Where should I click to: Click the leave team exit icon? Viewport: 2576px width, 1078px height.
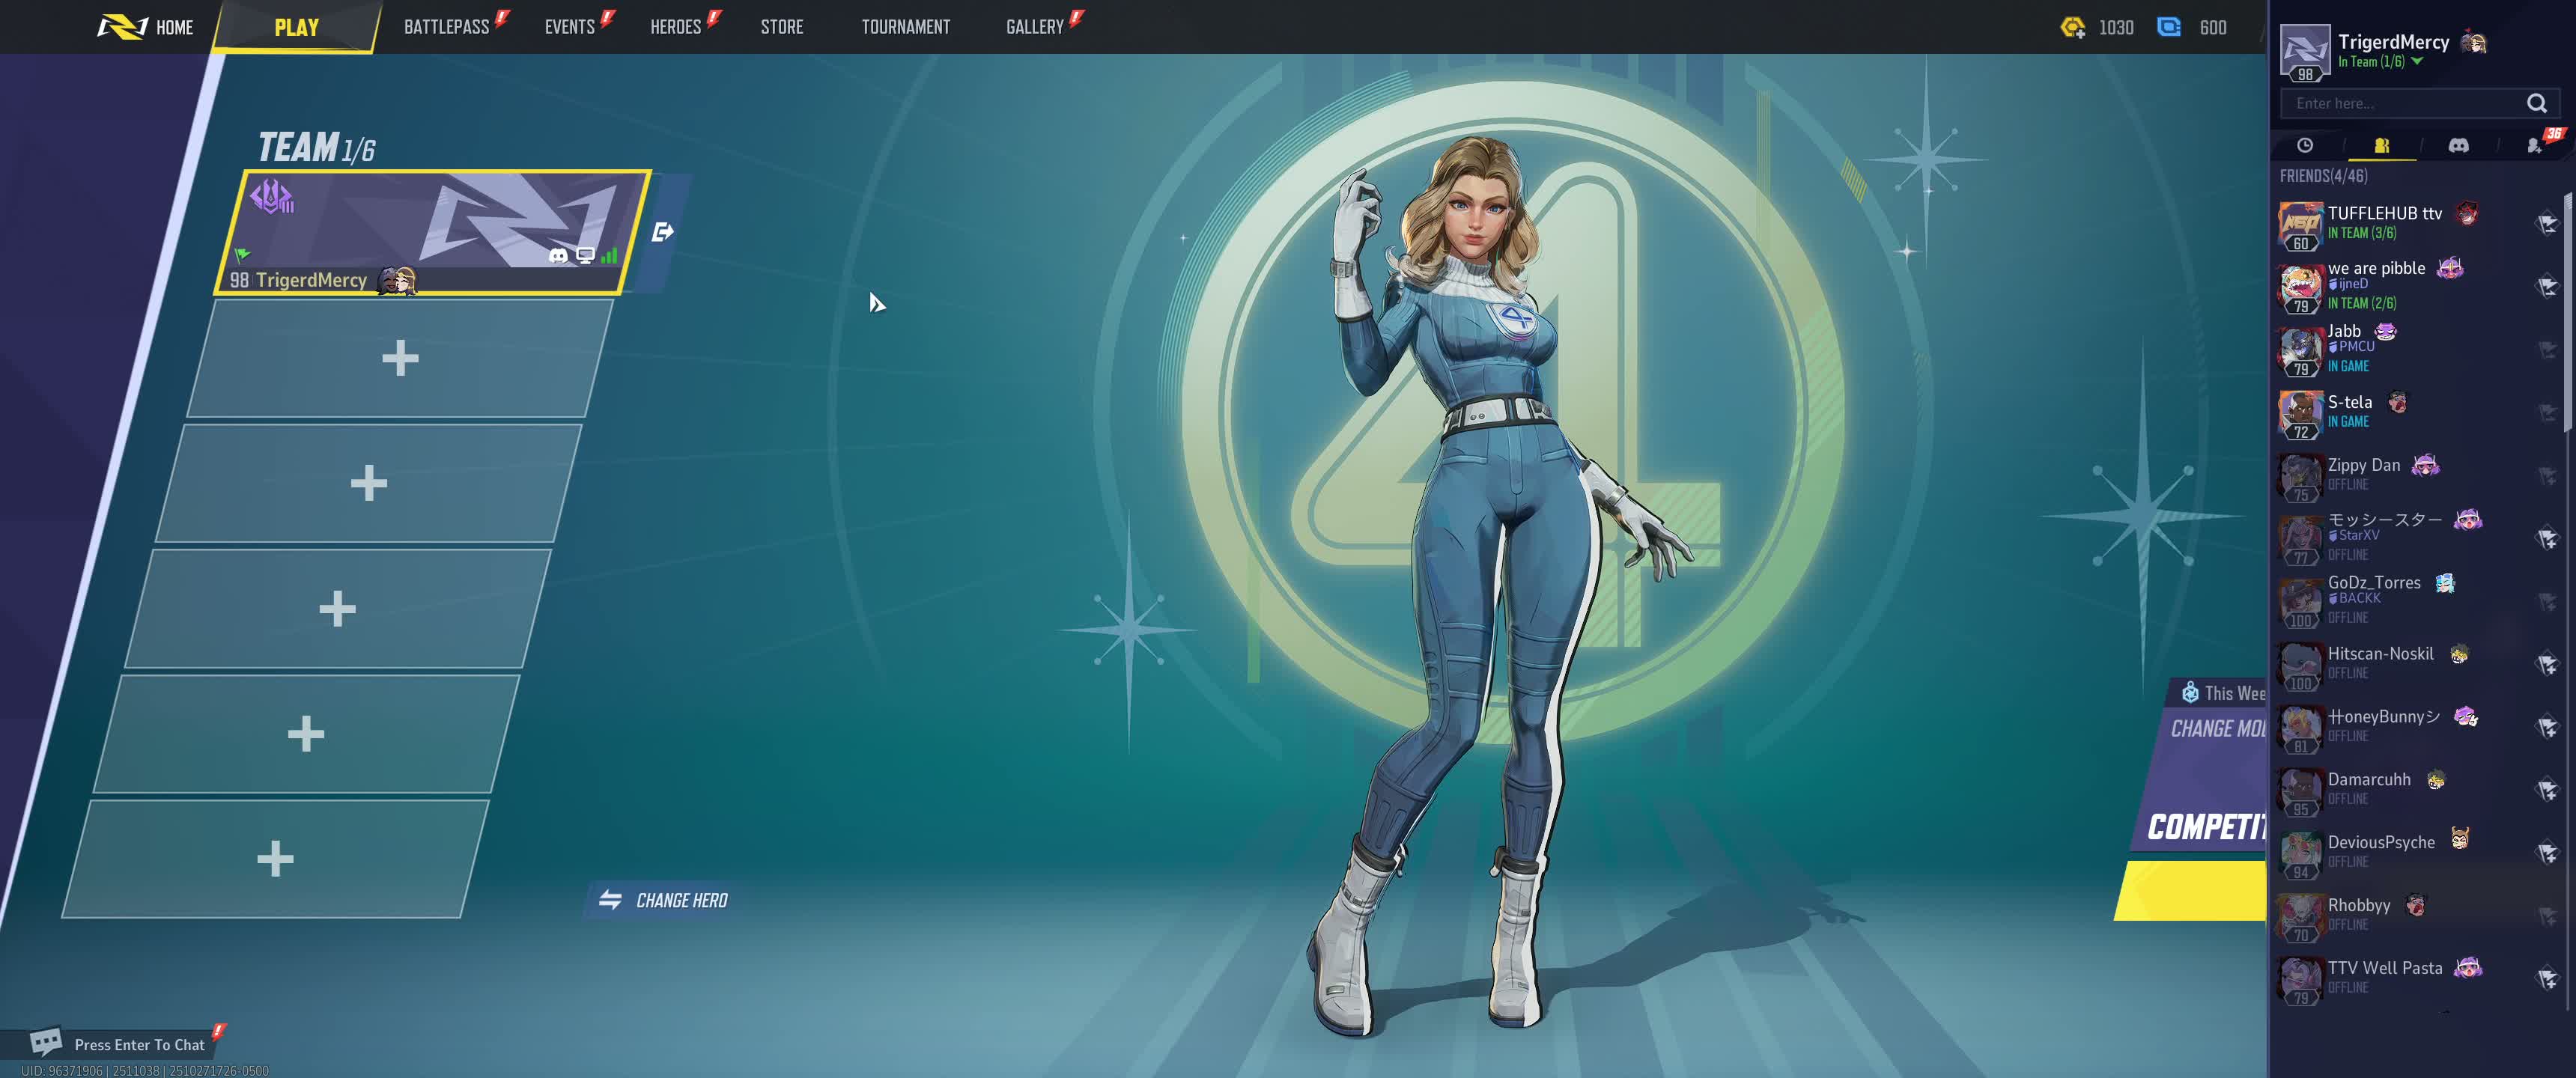pyautogui.click(x=662, y=233)
